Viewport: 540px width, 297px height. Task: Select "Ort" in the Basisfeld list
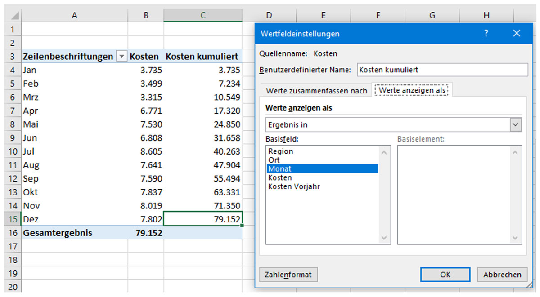(x=275, y=160)
